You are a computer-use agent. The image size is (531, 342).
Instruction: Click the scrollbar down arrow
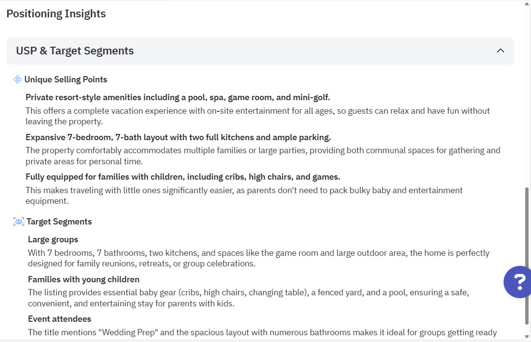tap(527, 336)
